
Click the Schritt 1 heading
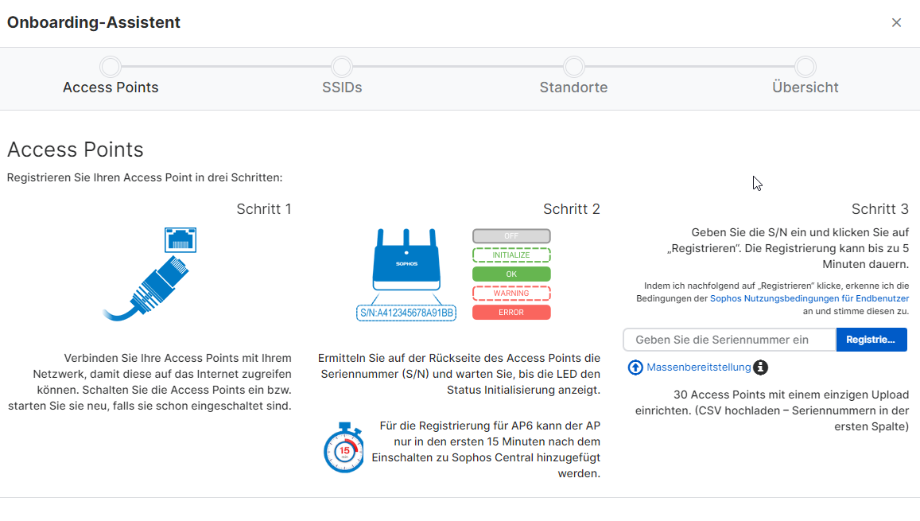coord(263,209)
